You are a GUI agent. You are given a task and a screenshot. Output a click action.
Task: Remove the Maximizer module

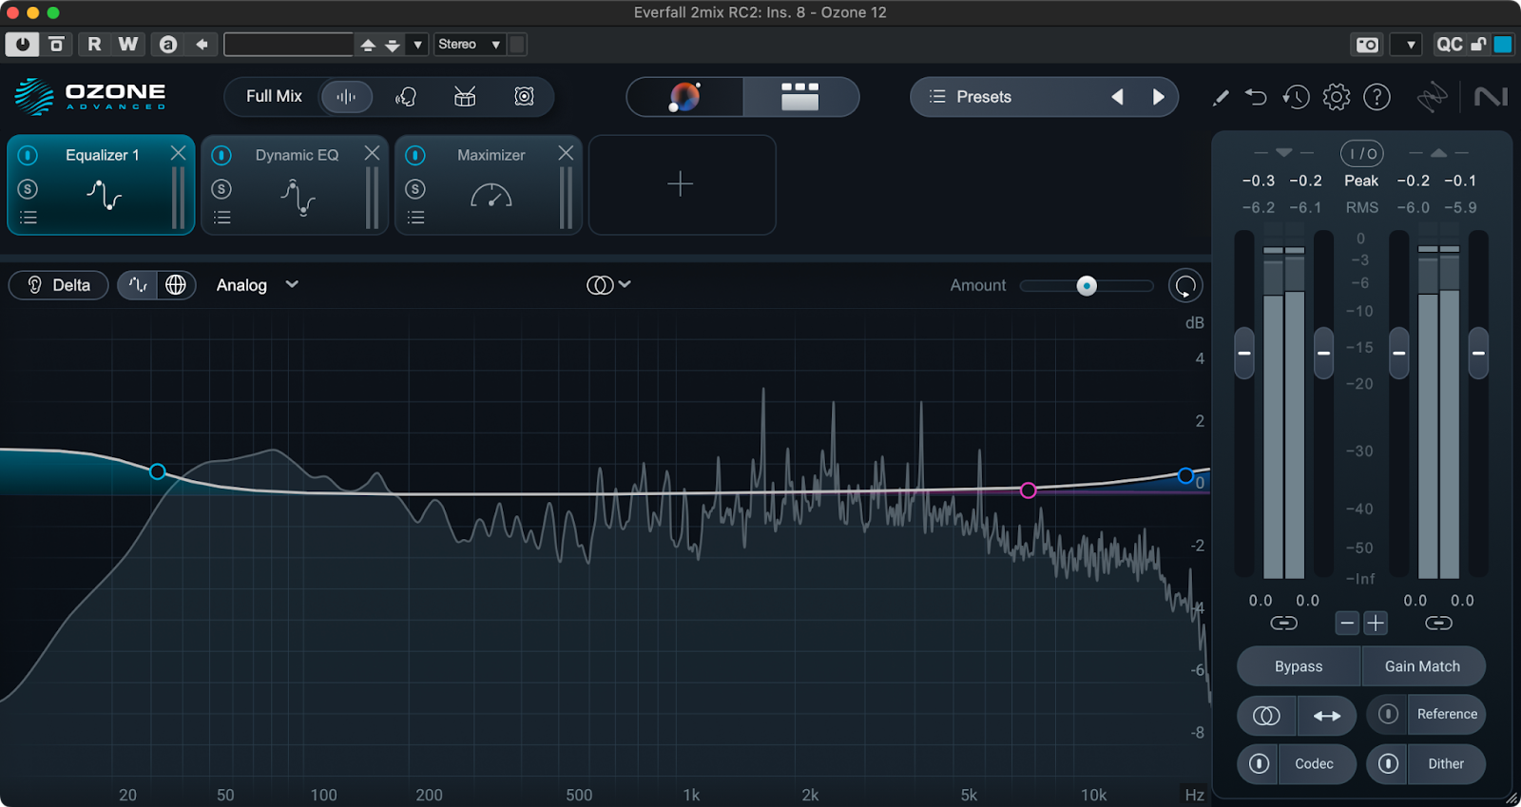(566, 153)
